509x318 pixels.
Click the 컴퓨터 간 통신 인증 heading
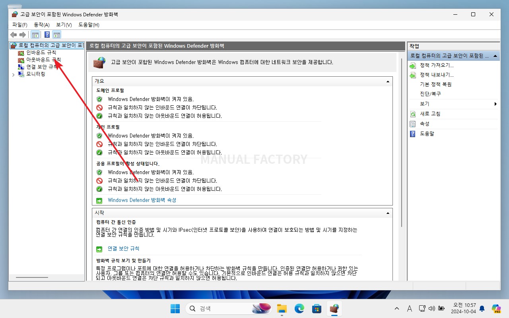coord(116,222)
